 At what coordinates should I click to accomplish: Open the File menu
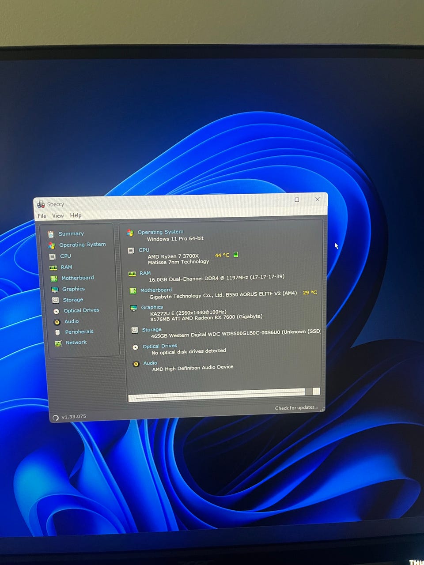point(42,216)
